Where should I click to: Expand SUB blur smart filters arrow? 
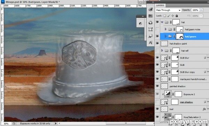208,58
